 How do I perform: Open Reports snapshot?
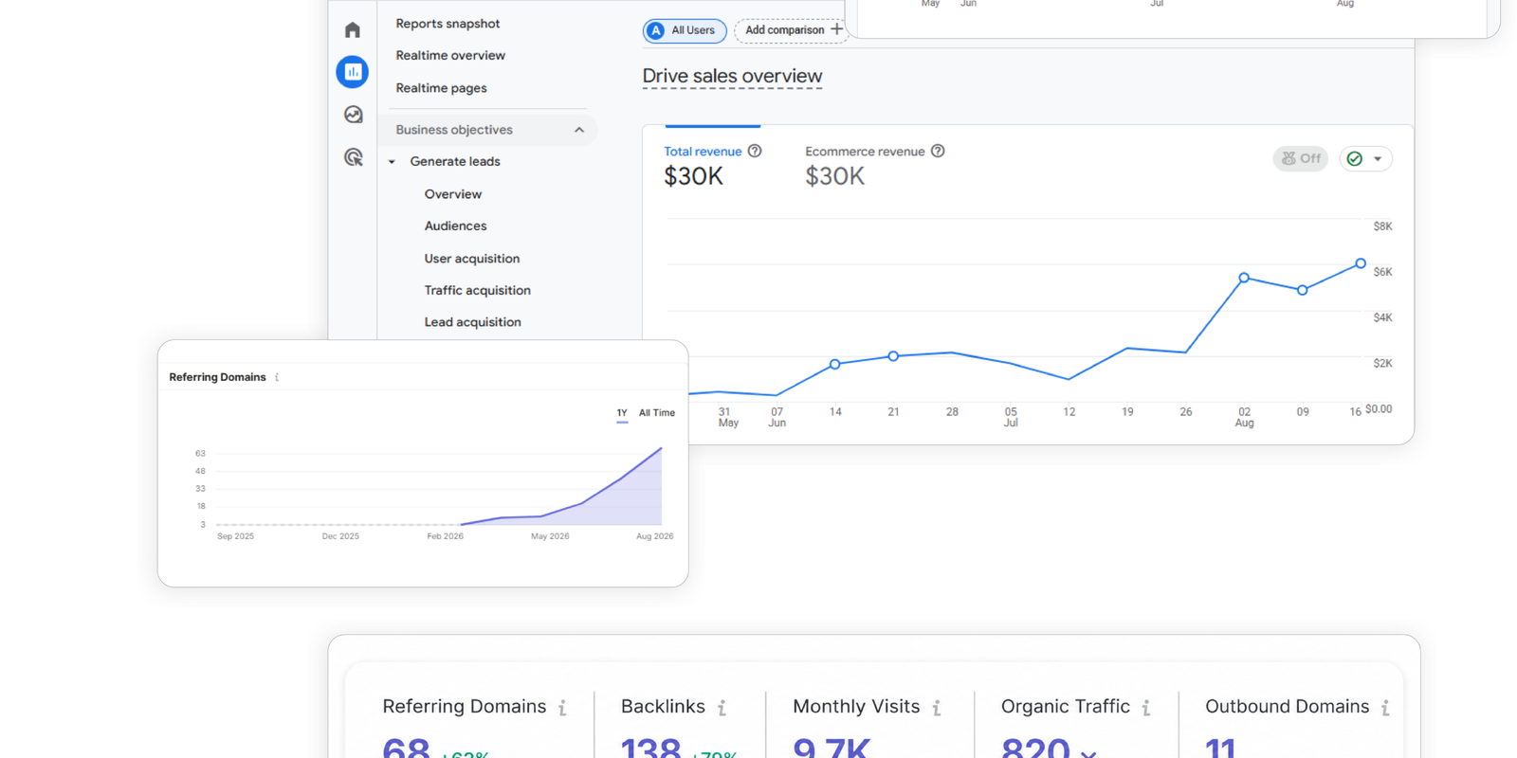448,24
